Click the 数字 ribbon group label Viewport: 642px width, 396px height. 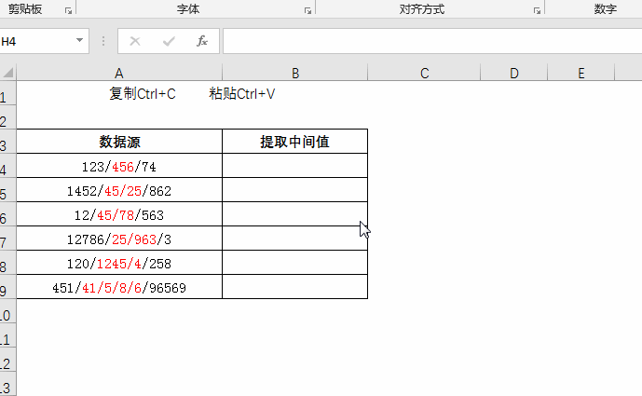pyautogui.click(x=606, y=9)
